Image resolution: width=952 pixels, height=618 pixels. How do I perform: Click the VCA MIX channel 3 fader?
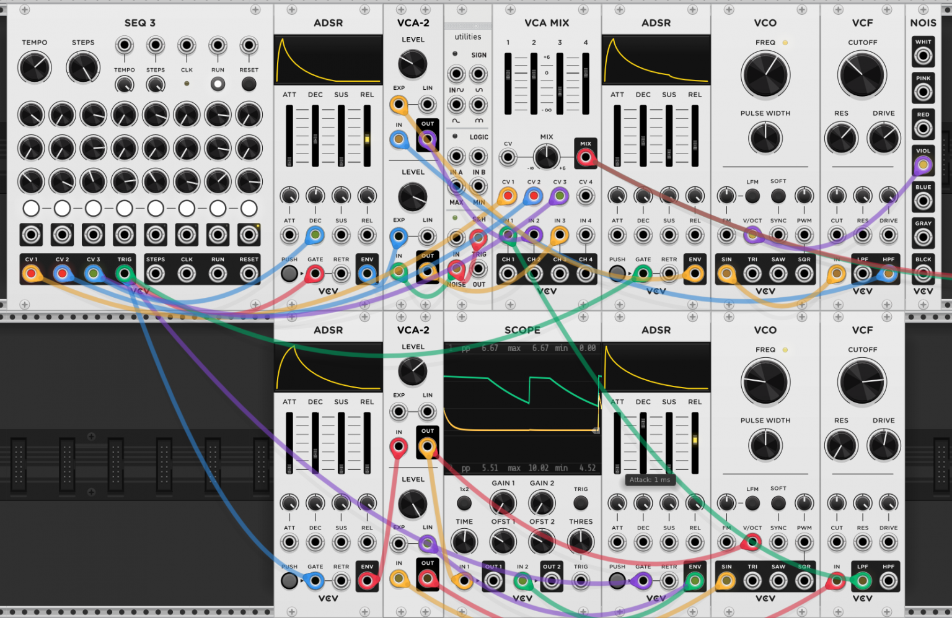point(560,84)
